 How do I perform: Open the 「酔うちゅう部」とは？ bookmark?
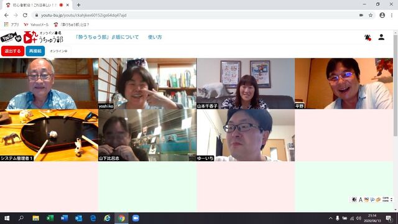pyautogui.click(x=72, y=25)
